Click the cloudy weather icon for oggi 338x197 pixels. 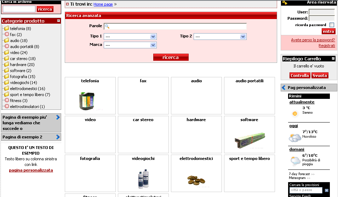click(x=295, y=138)
